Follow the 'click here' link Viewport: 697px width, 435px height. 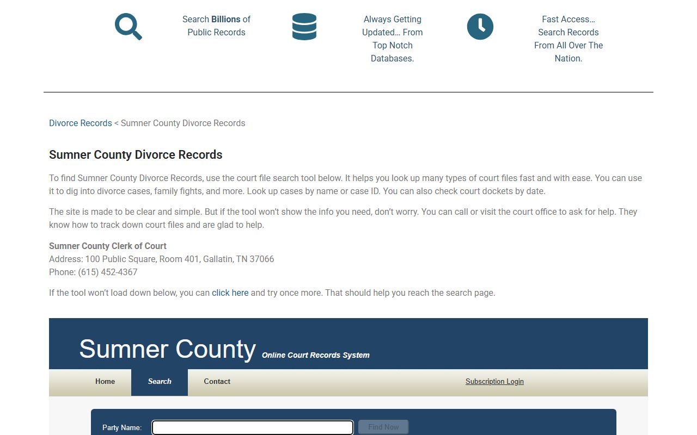pos(230,293)
